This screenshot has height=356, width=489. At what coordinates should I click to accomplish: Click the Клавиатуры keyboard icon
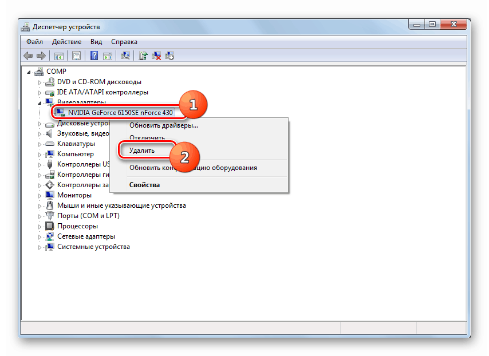point(50,144)
